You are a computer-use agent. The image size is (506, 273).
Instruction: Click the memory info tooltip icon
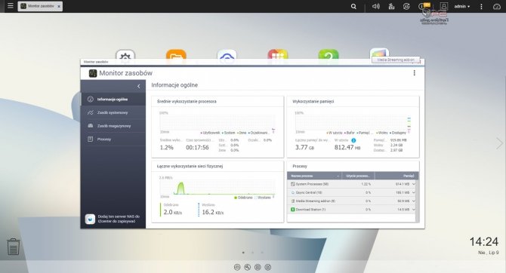pos(353,140)
